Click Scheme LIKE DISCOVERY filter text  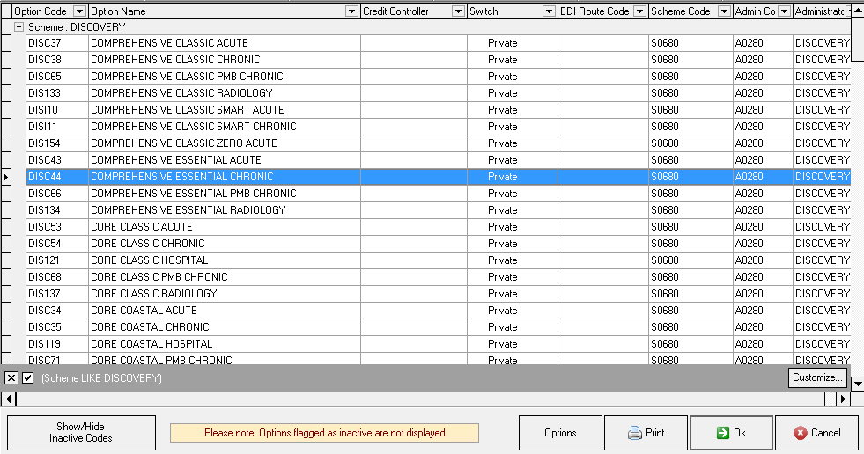(x=101, y=378)
